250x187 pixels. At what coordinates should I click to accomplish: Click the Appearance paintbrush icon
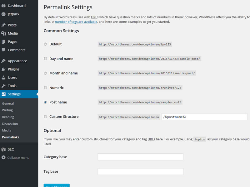3,61
